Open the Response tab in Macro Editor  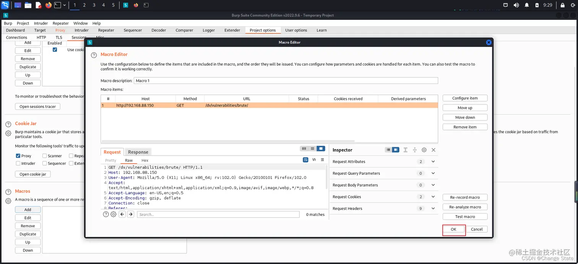coord(138,152)
